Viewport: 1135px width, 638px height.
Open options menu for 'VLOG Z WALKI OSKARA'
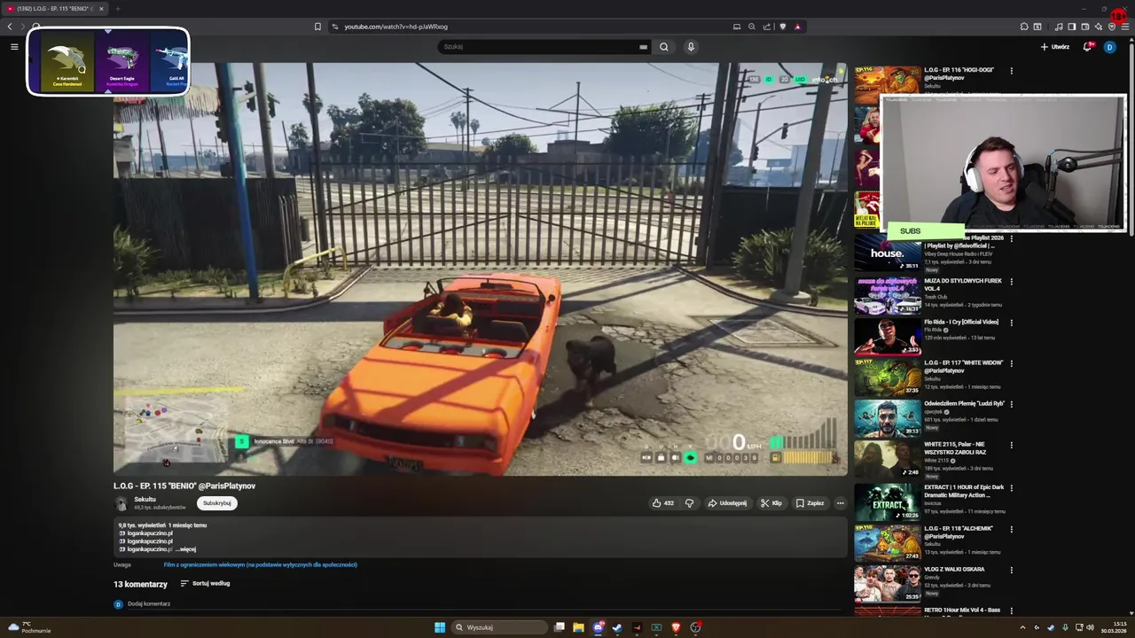[1012, 570]
